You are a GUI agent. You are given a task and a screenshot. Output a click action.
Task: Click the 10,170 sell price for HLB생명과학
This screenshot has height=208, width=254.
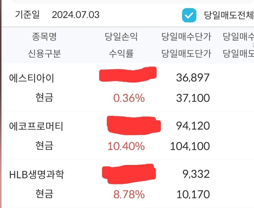[x=193, y=195]
